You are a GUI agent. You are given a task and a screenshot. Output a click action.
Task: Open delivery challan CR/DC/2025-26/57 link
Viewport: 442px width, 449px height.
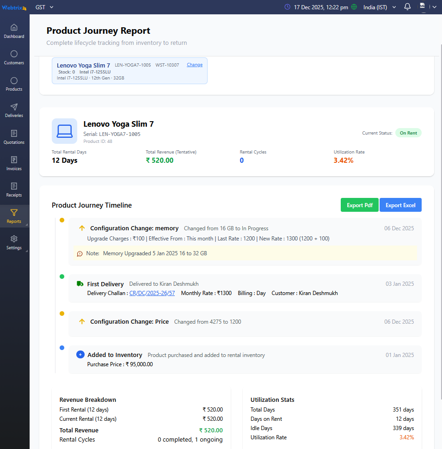(152, 293)
